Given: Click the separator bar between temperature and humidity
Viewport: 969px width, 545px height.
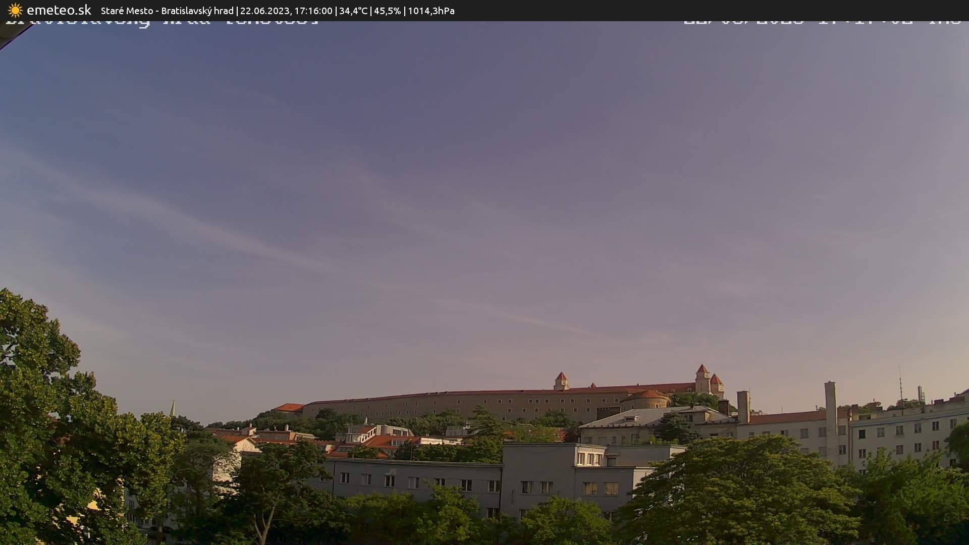Looking at the screenshot, I should [x=372, y=10].
